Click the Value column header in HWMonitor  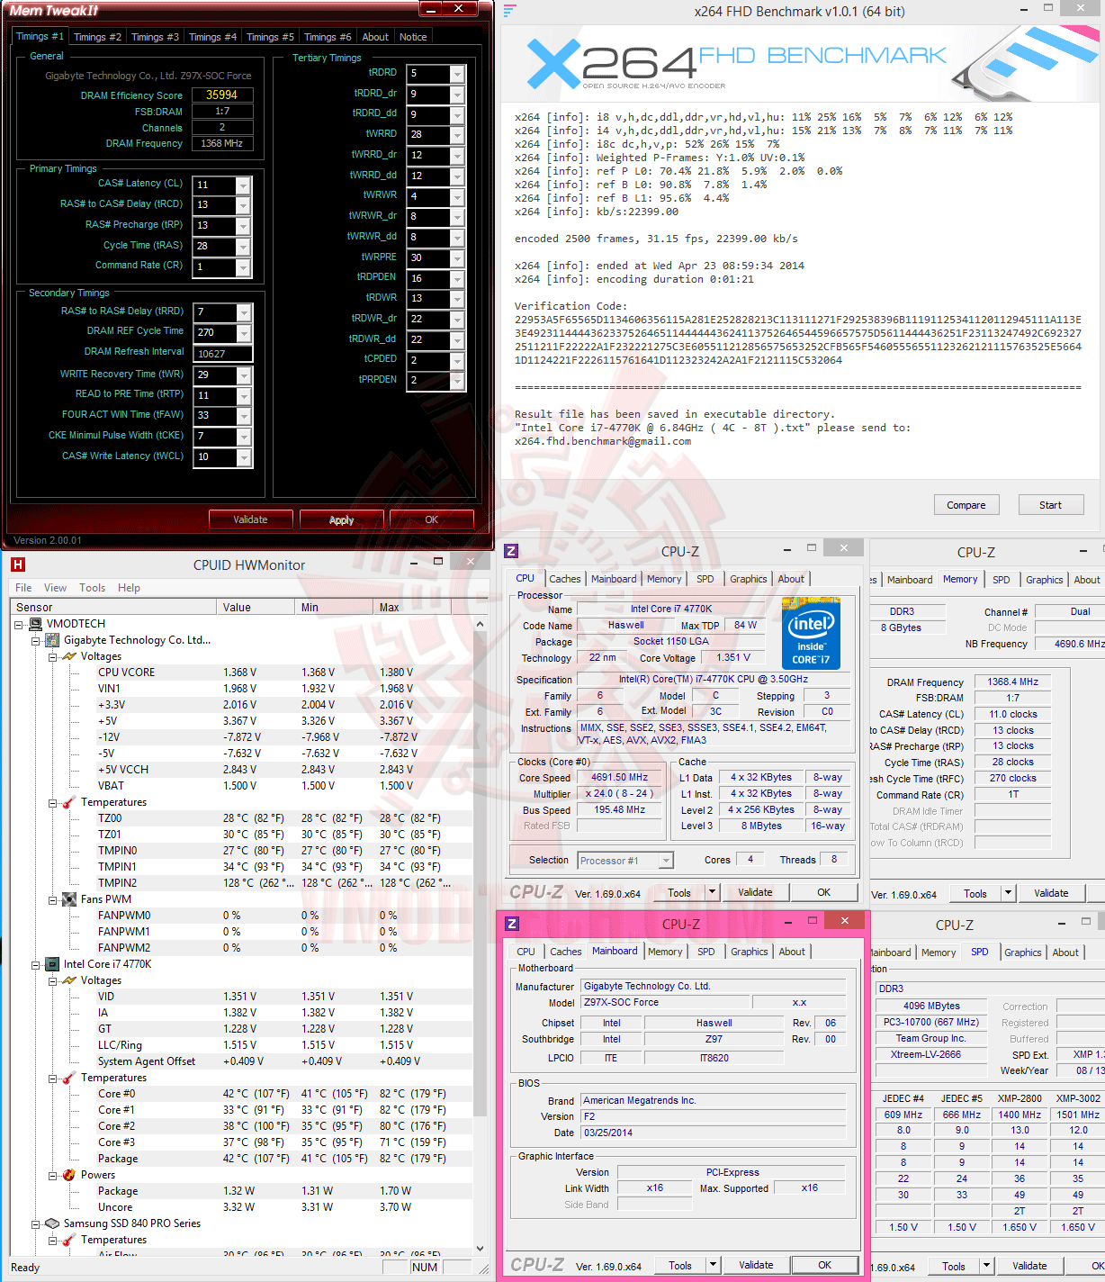click(x=255, y=607)
